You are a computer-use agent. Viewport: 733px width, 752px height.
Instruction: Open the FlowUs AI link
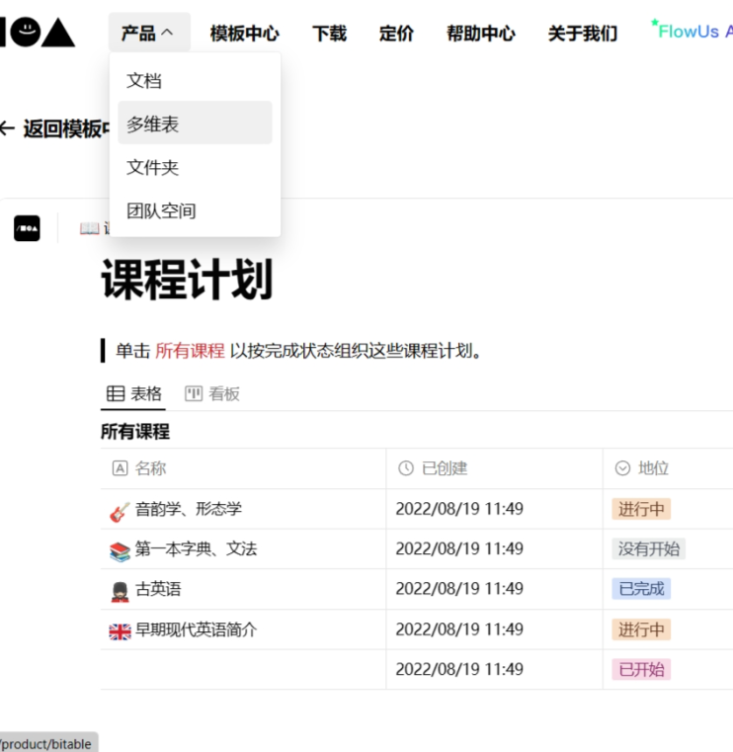click(692, 31)
